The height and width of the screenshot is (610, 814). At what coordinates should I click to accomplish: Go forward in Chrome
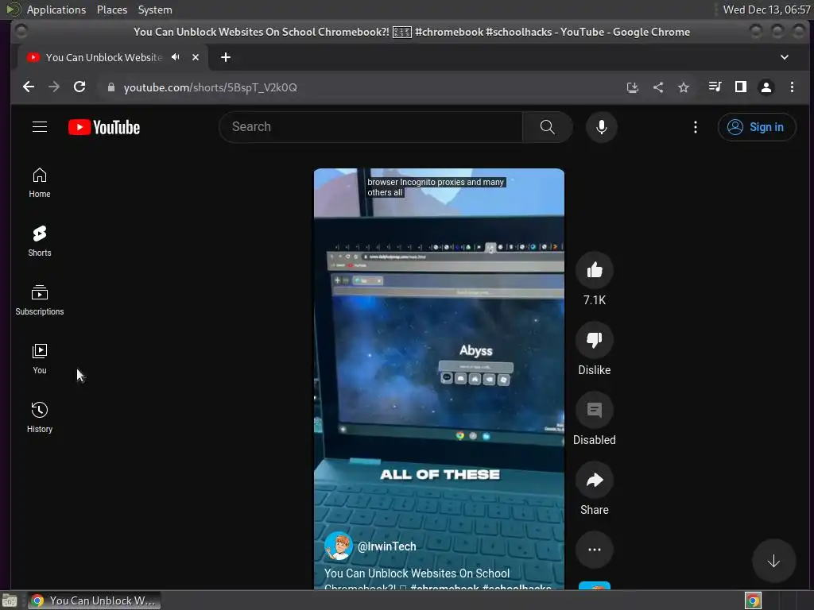(x=54, y=87)
